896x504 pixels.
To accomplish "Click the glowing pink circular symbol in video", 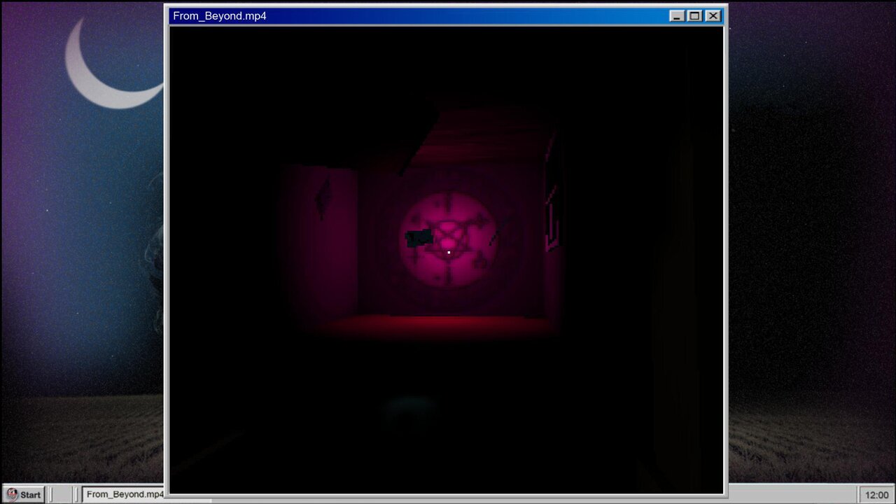I will point(449,240).
